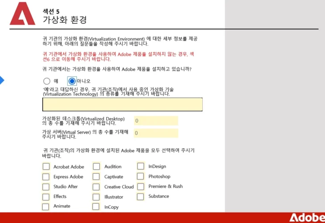This screenshot has width=325, height=223.
Task: Check the Substance checkbox
Action: 141,197
